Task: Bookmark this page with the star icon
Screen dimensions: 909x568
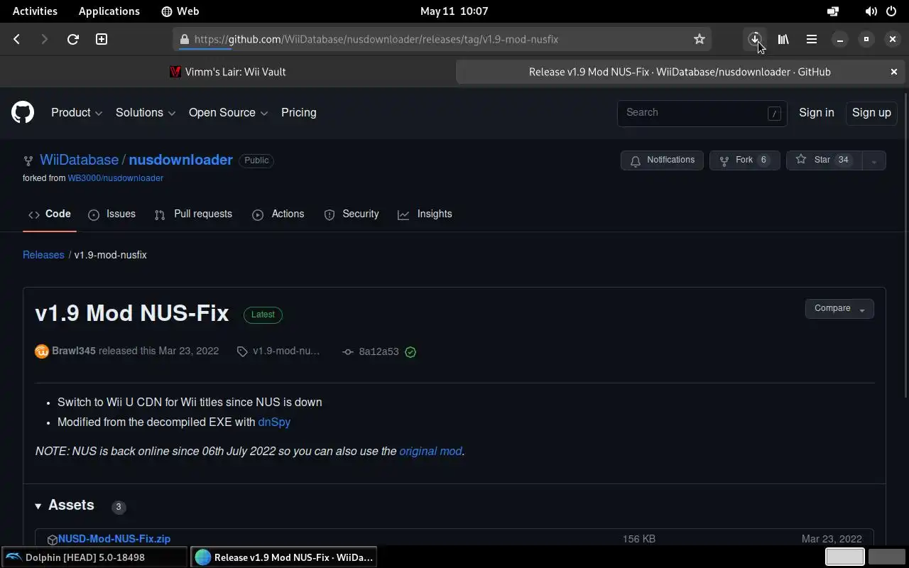Action: coord(700,39)
